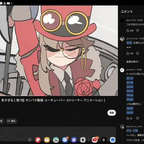This screenshot has width=144, height=144.
Task: Click the video title text 第7話
Action: click(20, 100)
